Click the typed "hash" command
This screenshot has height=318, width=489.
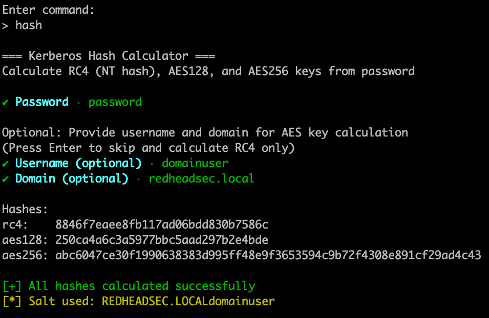[29, 25]
